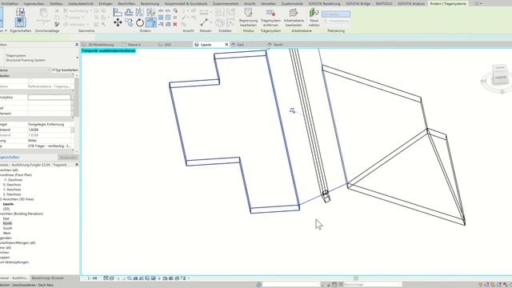
Task: Open the Architektur ribbon tab
Action: (x=10, y=3)
